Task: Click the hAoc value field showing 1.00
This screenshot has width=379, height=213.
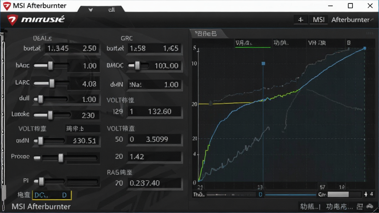Action: (84, 66)
